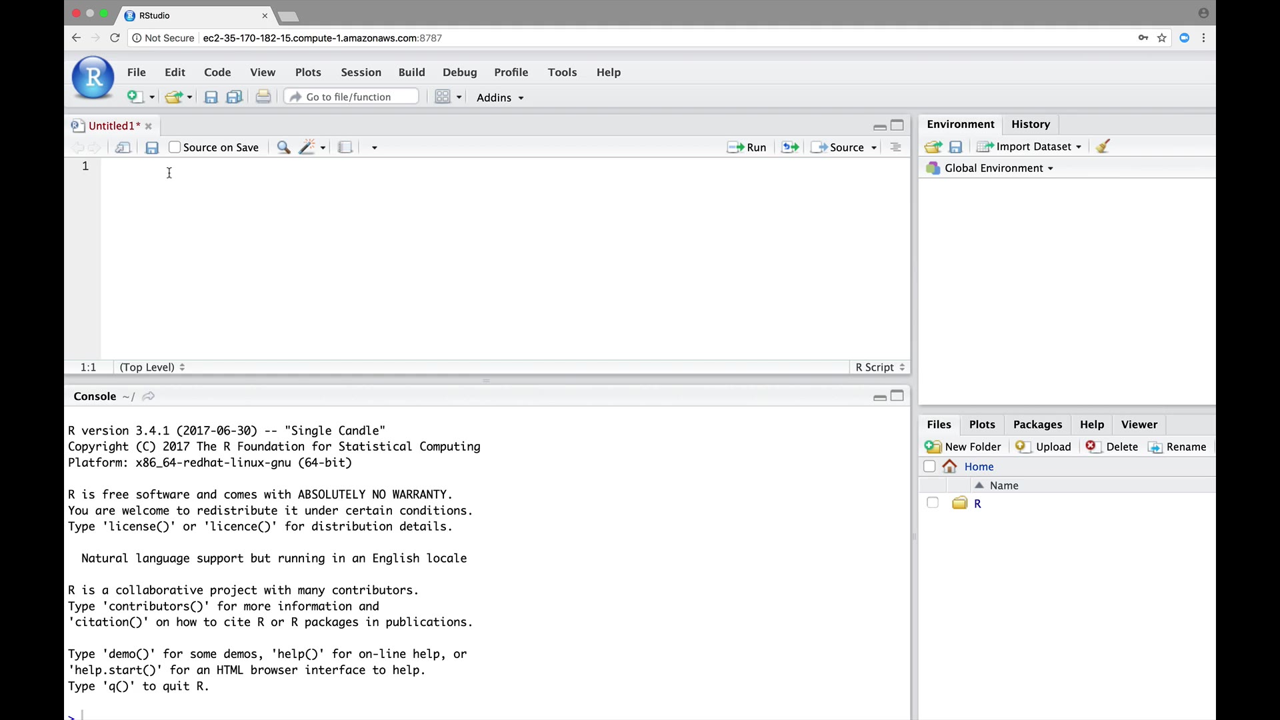Enable Source on Save checkbox
Screen dimensions: 1280x720
pos(175,147)
